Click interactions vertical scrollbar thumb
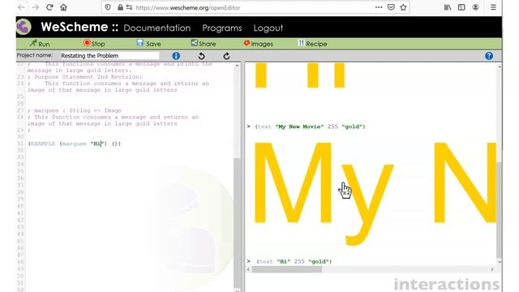The image size is (519, 292). point(500,210)
